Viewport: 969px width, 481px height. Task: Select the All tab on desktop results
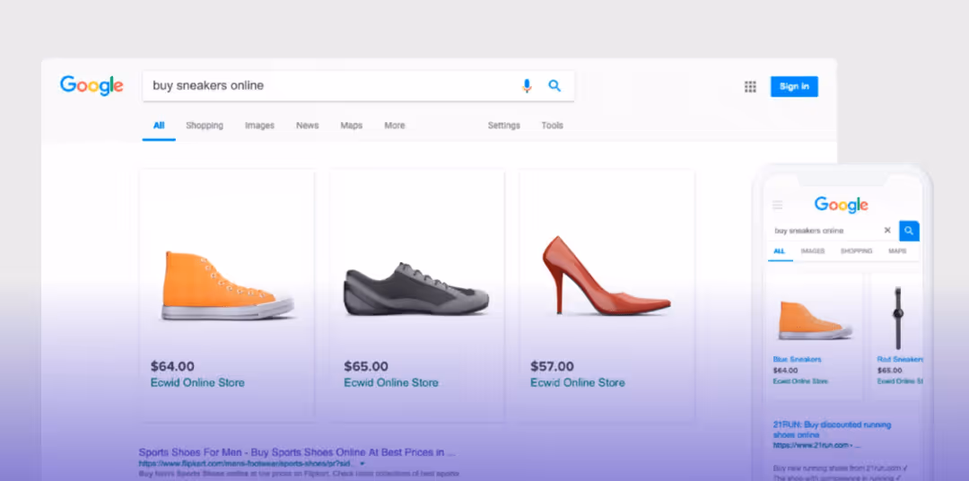159,126
